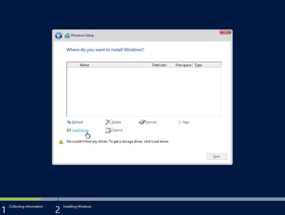
Task: Click the green setup progress bar
Action: pos(20,199)
